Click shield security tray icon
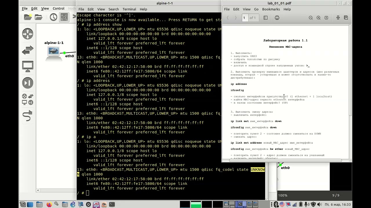This screenshot has width=371, height=208. pos(313,205)
